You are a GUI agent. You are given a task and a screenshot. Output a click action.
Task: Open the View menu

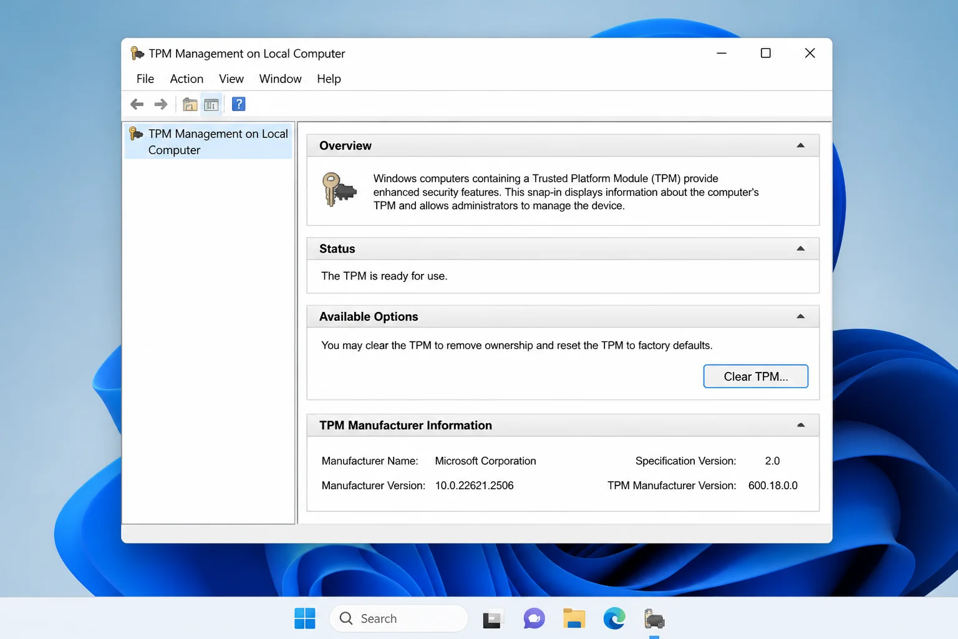pyautogui.click(x=231, y=79)
